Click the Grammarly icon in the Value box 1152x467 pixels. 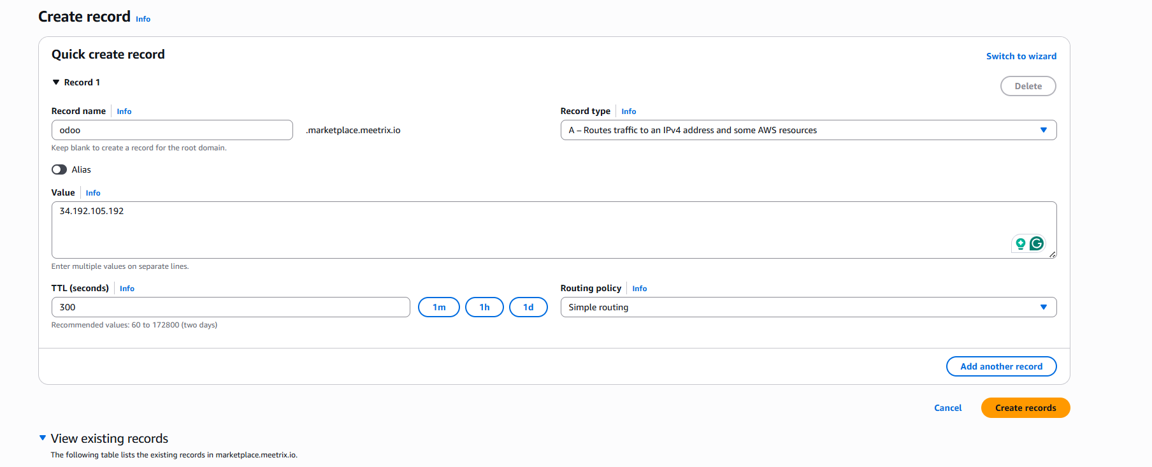coord(1037,243)
